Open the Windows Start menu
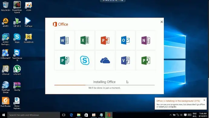The height and width of the screenshot is (118, 209). [4, 115]
